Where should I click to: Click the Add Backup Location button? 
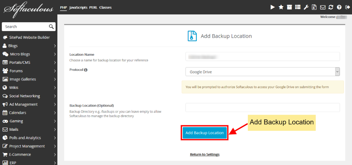tap(205, 133)
